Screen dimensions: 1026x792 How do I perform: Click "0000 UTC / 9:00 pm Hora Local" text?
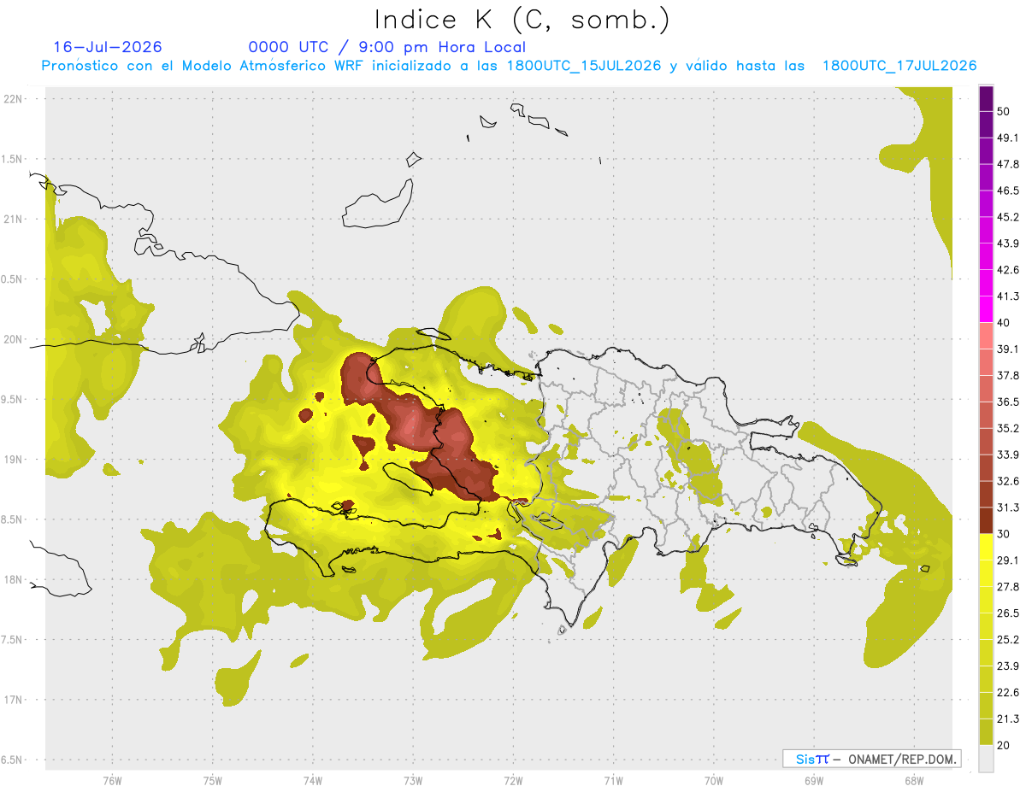(387, 47)
